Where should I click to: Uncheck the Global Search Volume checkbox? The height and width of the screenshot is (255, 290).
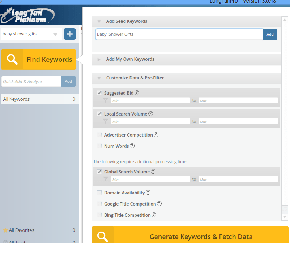99,172
